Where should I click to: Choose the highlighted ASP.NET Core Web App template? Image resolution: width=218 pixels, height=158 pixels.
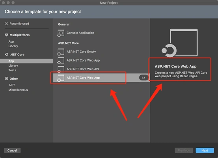101,78
